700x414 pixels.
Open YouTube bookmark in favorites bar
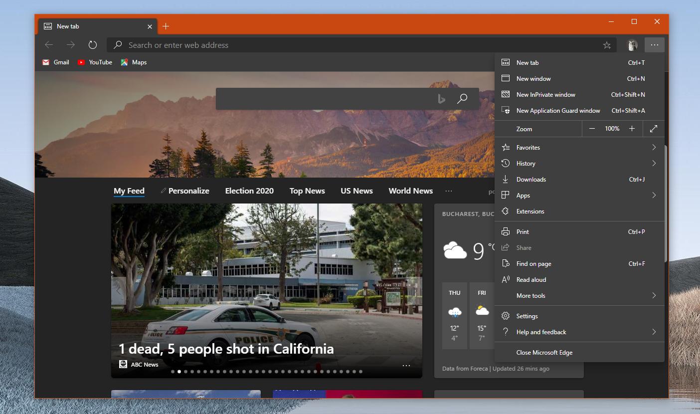95,62
